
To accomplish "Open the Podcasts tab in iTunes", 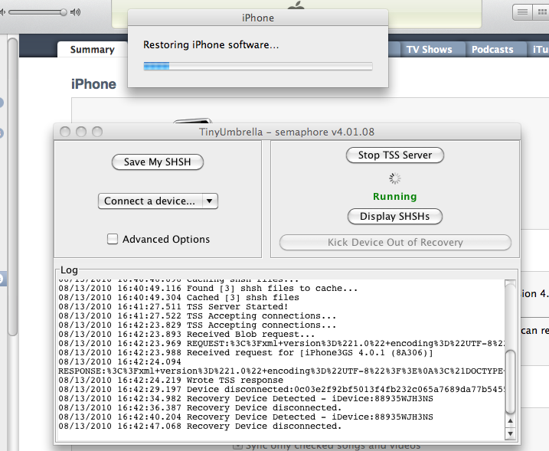I will pyautogui.click(x=492, y=49).
